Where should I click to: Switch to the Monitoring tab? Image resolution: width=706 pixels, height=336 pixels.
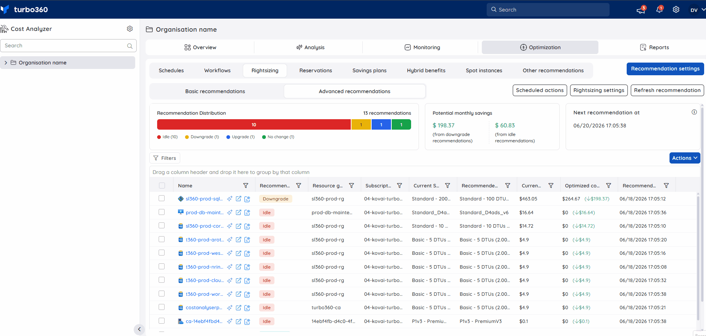tap(422, 47)
